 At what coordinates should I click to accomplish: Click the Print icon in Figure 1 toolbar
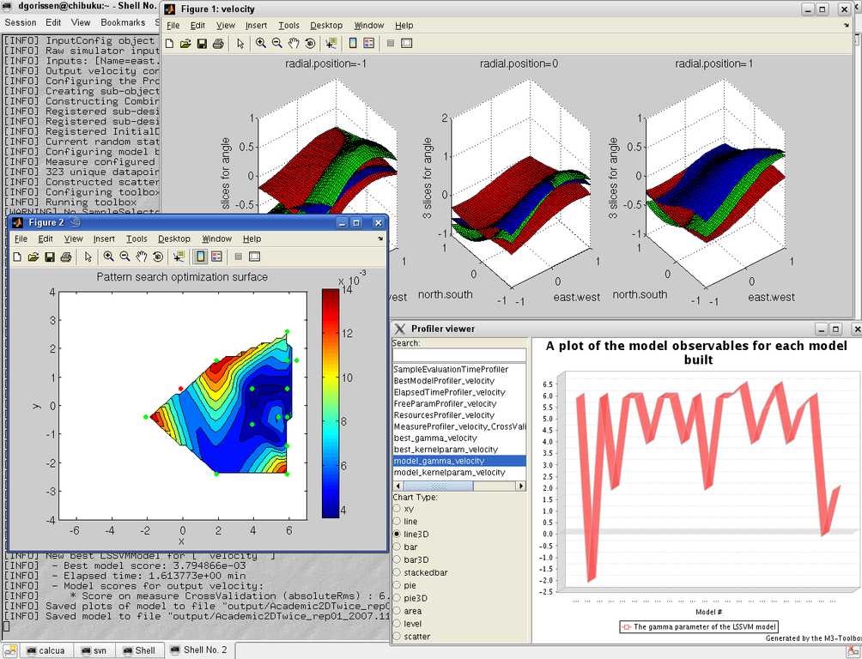pos(218,43)
